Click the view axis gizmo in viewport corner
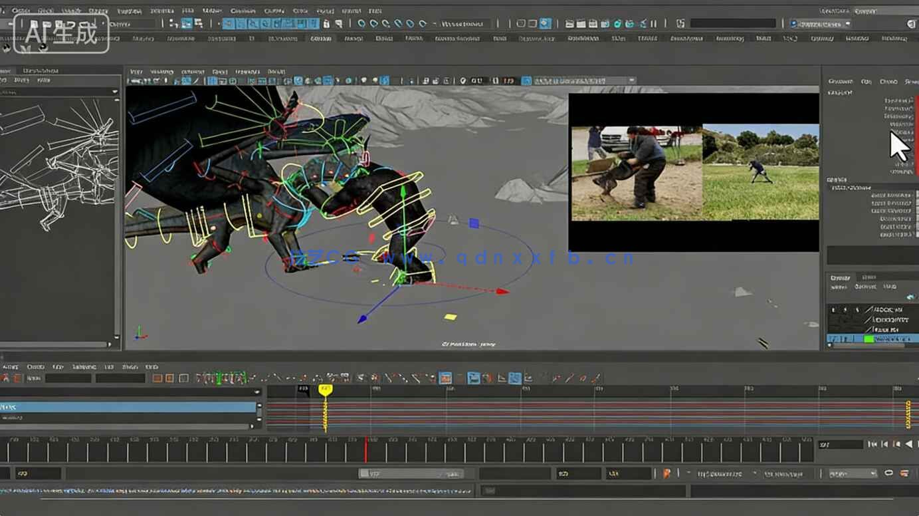This screenshot has width=919, height=516. pos(138,331)
